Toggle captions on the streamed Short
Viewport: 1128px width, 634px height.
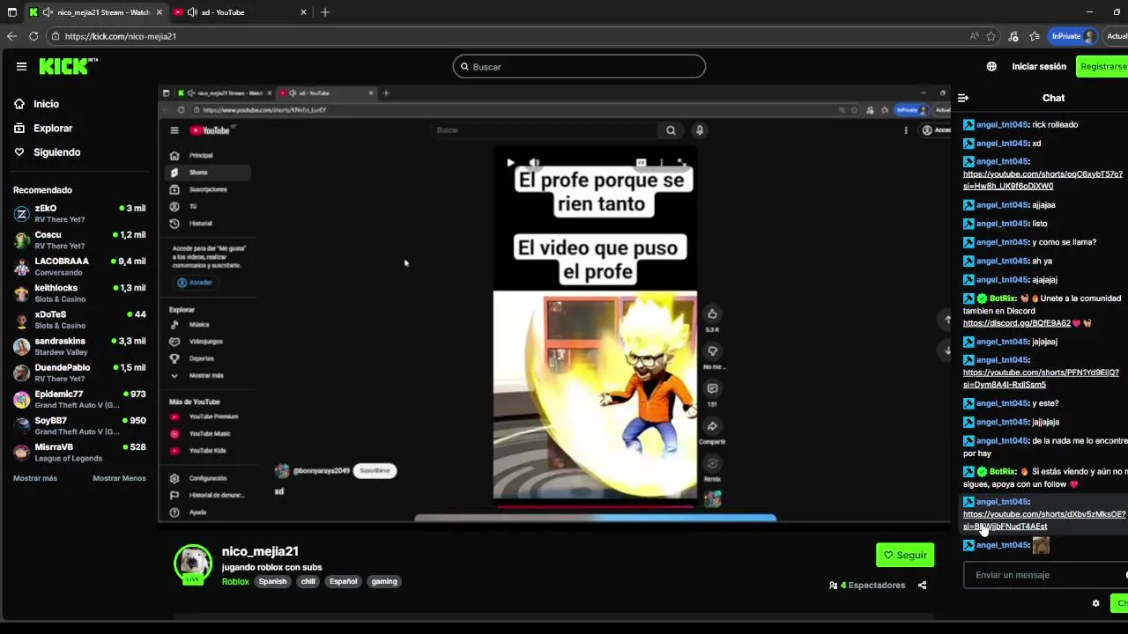pyautogui.click(x=641, y=163)
